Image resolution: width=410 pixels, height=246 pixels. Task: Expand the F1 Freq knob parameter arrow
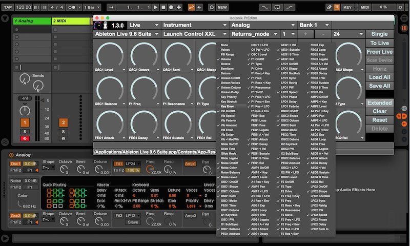[158, 104]
